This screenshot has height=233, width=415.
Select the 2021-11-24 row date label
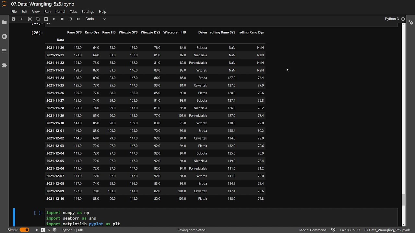click(55, 78)
